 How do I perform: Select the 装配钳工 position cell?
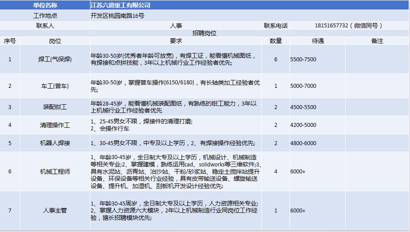tap(55, 107)
